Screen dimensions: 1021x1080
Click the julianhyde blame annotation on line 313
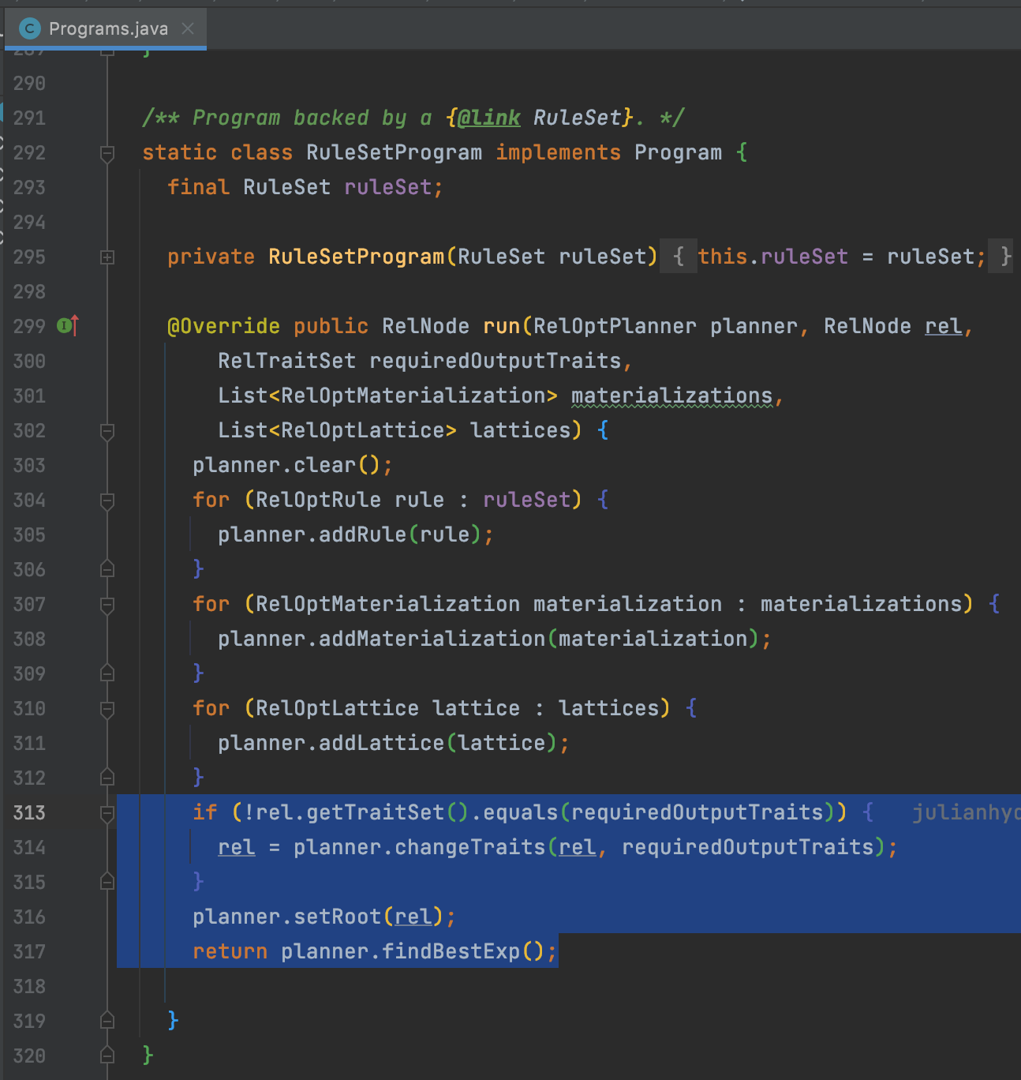[966, 812]
